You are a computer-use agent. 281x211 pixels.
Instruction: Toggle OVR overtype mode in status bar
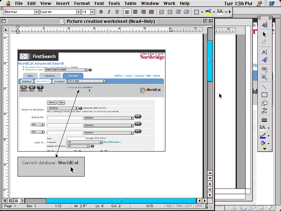[198, 206]
